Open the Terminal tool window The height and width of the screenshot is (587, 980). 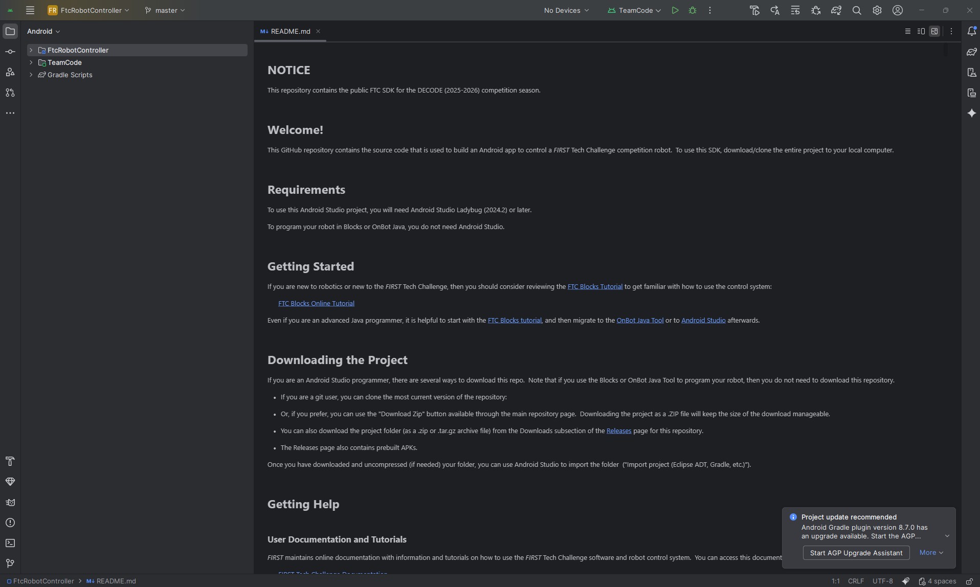click(x=10, y=543)
